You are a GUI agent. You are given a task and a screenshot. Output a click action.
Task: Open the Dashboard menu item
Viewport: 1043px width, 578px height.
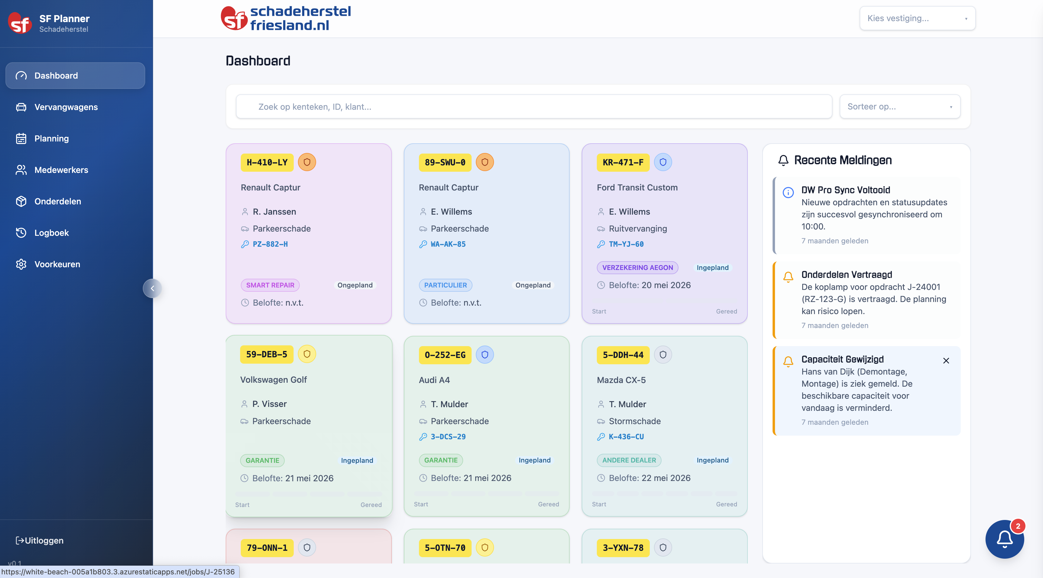[75, 76]
